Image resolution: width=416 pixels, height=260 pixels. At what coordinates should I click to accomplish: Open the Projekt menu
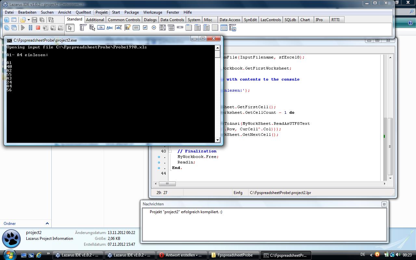(101, 12)
